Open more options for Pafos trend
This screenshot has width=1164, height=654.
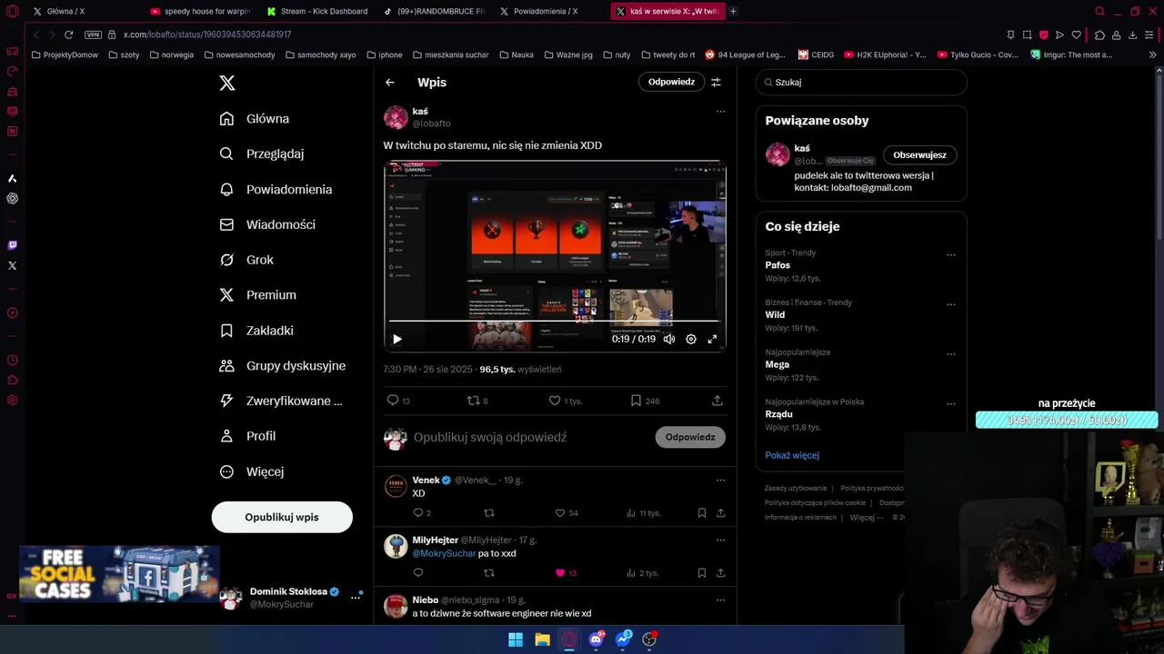[x=951, y=254]
